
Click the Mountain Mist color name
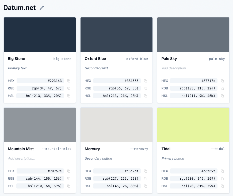(x=21, y=149)
